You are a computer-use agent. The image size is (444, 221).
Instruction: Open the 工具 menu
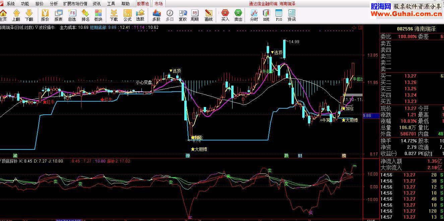[111, 4]
